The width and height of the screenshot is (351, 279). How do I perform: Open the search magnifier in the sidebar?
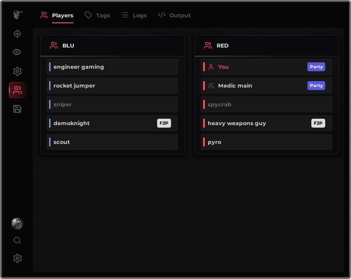[x=17, y=240]
